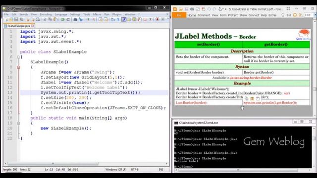Toggle INS mode in Notepad++ status bar
This screenshot has height=178, width=317.
(161, 170)
